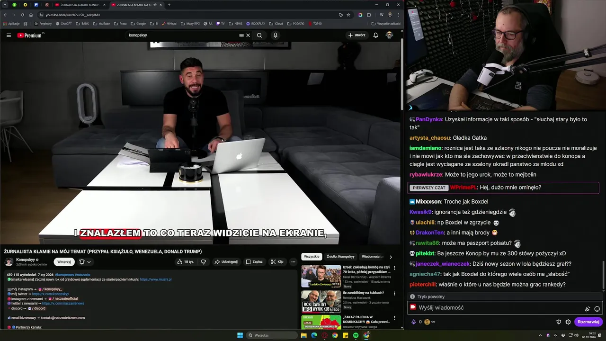Mute audio on the ŻURNALISTA KŁAMIE tab
Viewport: 606px width, 341px height.
coord(154,5)
